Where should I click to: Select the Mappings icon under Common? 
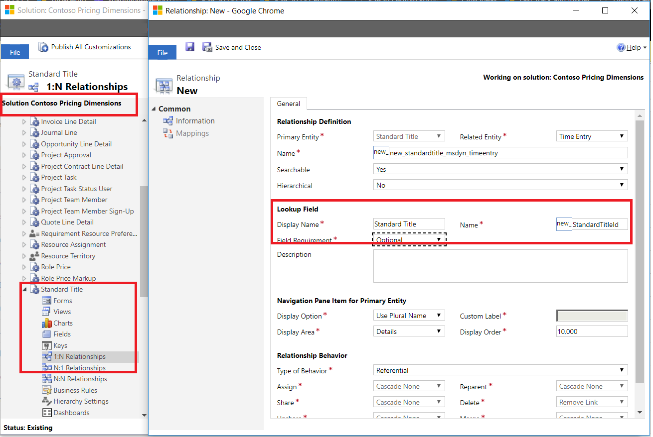pyautogui.click(x=168, y=133)
